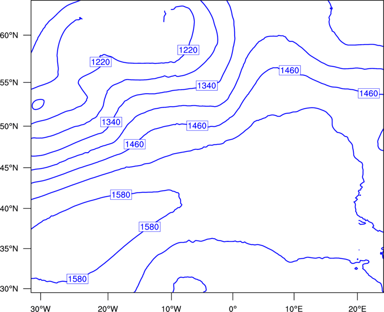
Task: Select the 0° longitude axis label
Action: 233,309
